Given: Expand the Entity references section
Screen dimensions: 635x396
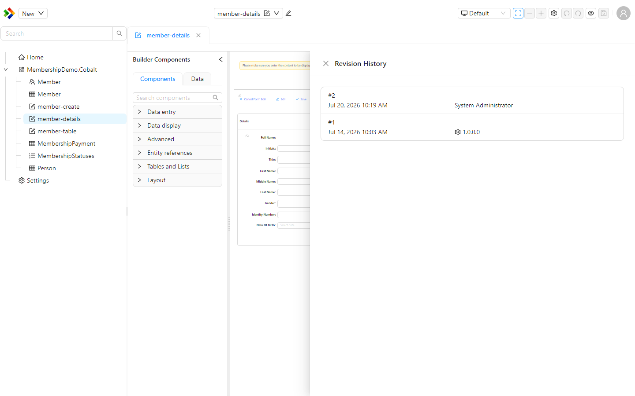Looking at the screenshot, I should (177, 153).
